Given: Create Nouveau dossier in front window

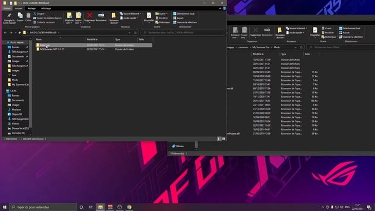Looking at the screenshot, I should pyautogui.click(x=114, y=18).
